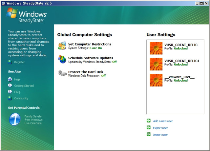210x151 pixels.
Task: Click the Import user link
Action: (160, 135)
